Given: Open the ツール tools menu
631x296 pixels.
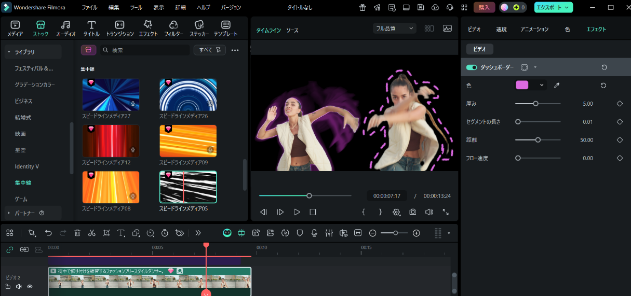Looking at the screenshot, I should click(x=136, y=7).
